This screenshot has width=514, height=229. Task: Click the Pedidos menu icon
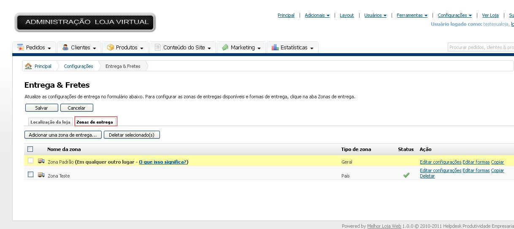(20, 48)
